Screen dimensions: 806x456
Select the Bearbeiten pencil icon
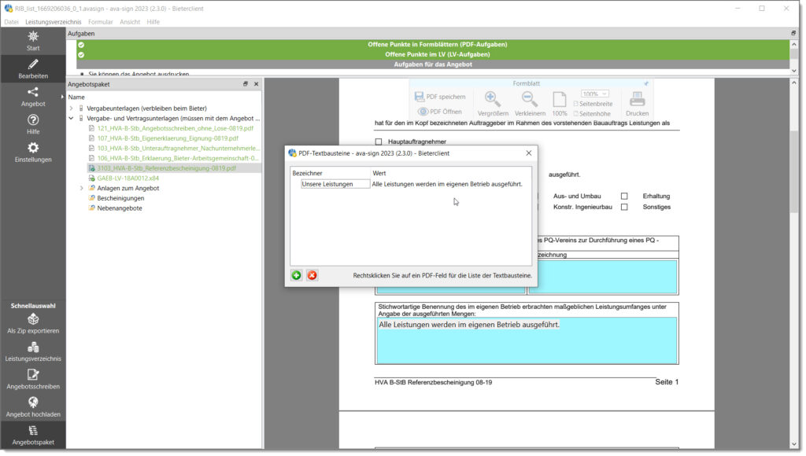click(x=33, y=68)
